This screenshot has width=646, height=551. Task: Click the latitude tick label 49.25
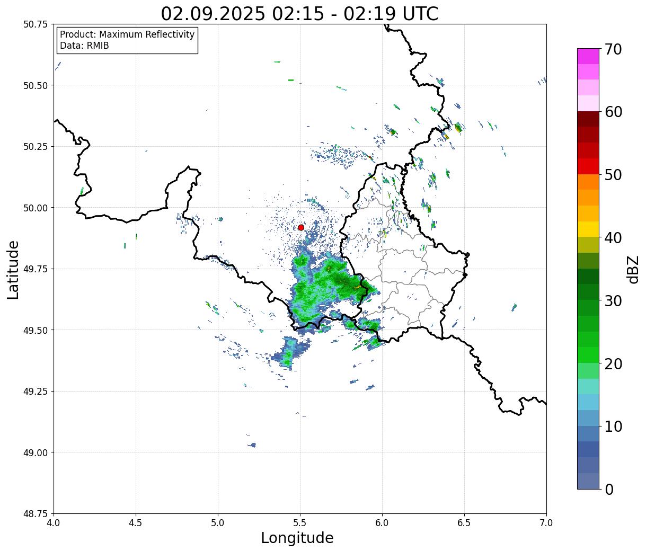[36, 392]
